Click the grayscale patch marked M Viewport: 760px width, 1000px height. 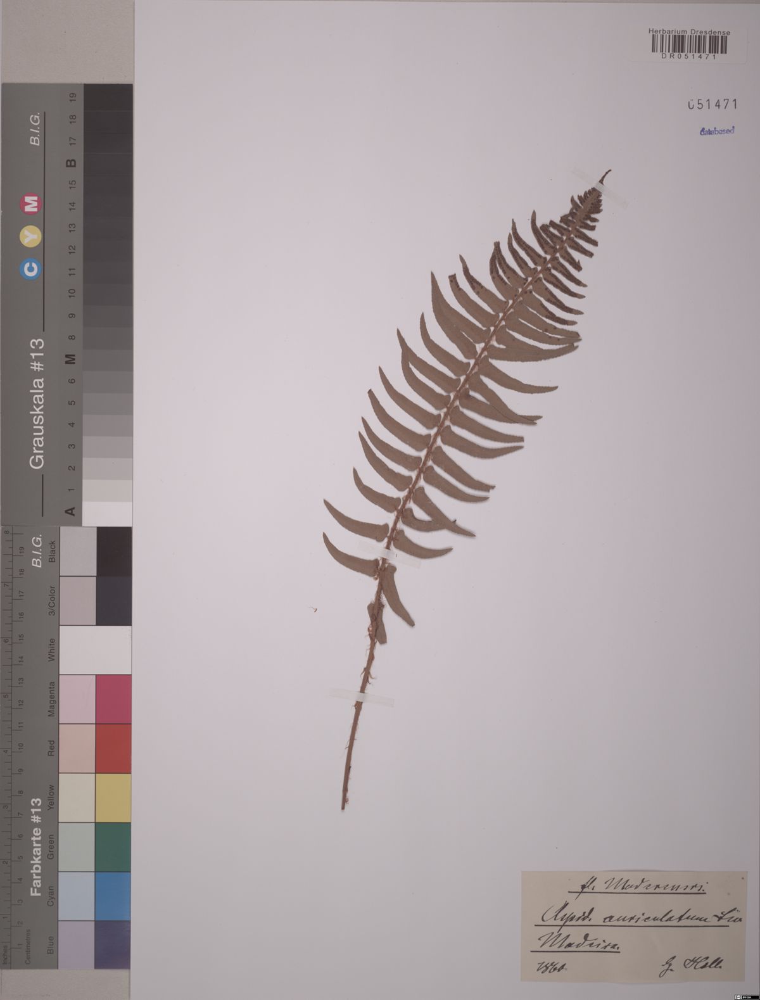coord(108,358)
